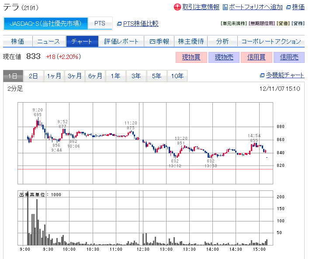309x259 pixels.
Task: Open the 株主優待 tab
Action: pos(191,41)
